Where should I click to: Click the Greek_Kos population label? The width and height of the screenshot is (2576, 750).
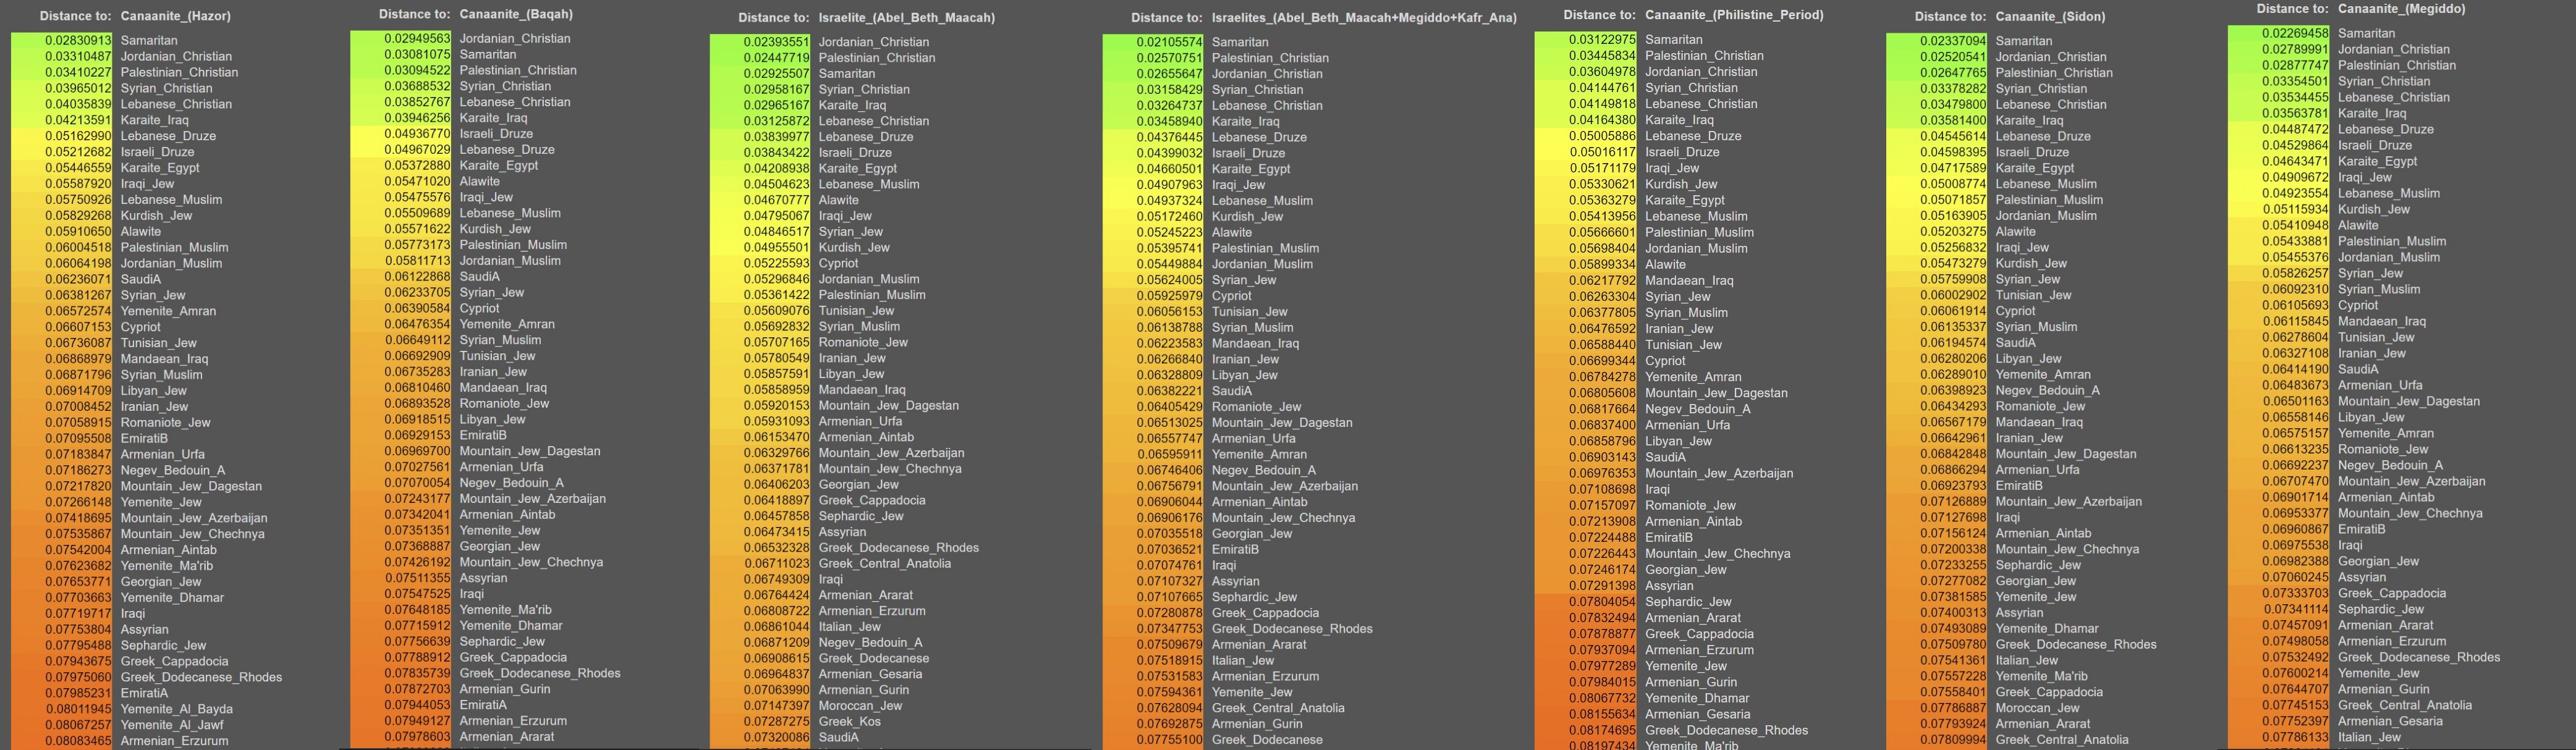(x=849, y=721)
